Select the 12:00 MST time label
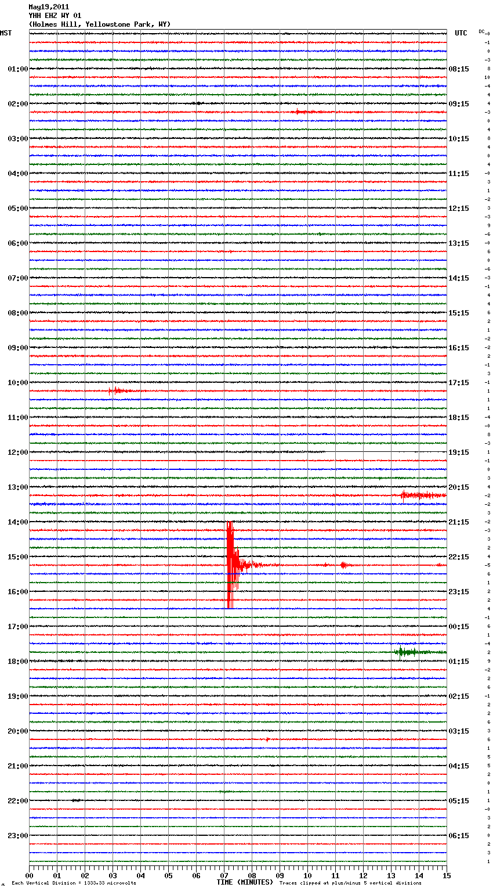This screenshot has height=891, width=493. click(x=18, y=452)
